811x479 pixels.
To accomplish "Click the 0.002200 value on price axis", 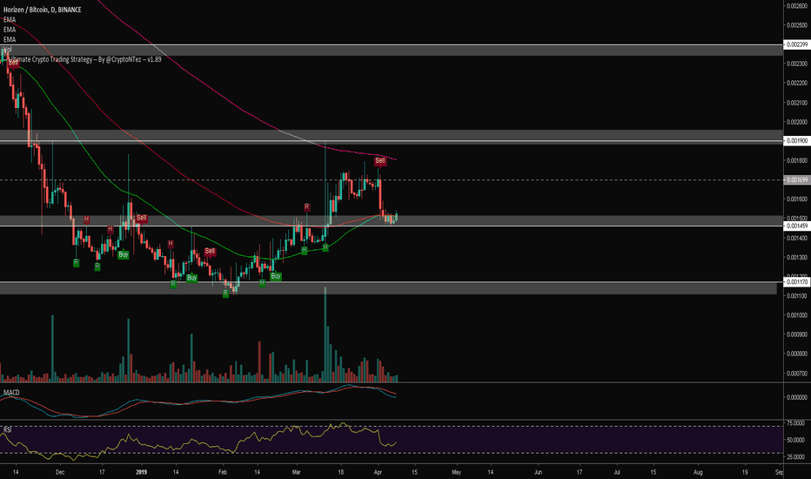I will pos(797,83).
